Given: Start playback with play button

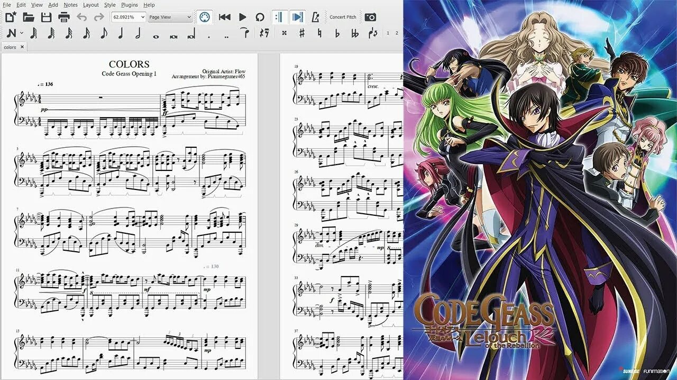Looking at the screenshot, I should [x=243, y=17].
